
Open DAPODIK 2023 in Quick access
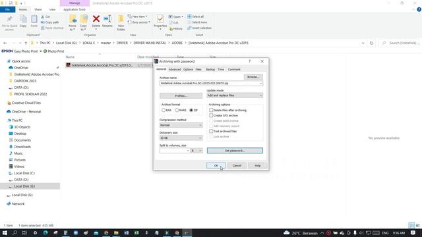25,81
